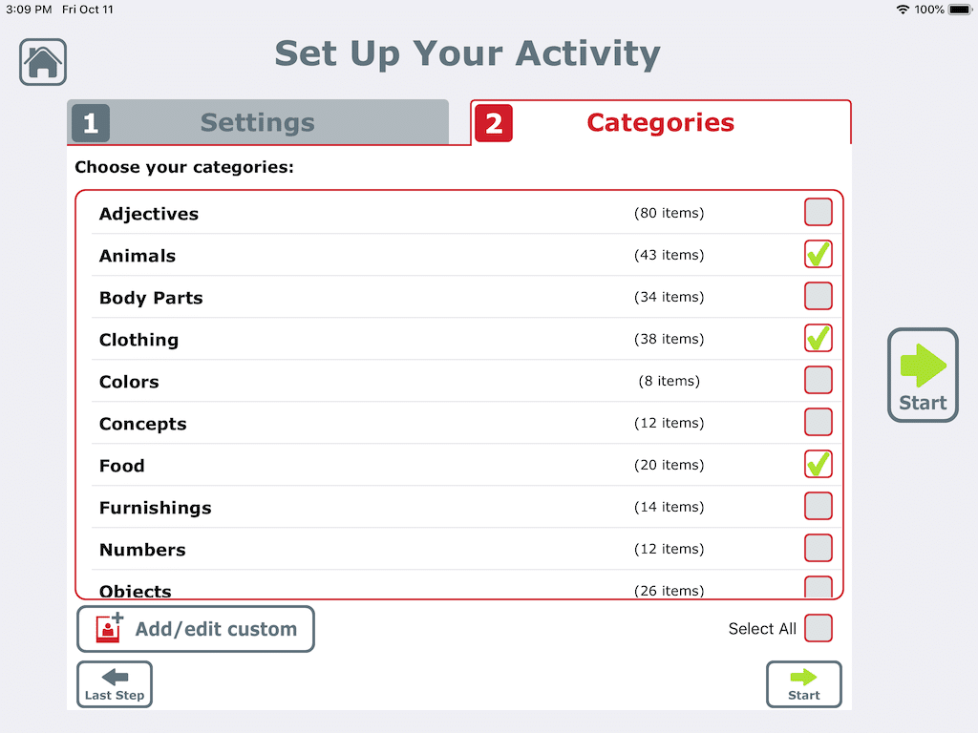Select the Body Parts checkbox
Image resolution: width=978 pixels, height=733 pixels.
[x=818, y=296]
